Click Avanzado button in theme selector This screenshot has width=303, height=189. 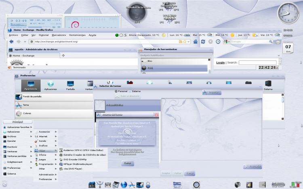253,166
